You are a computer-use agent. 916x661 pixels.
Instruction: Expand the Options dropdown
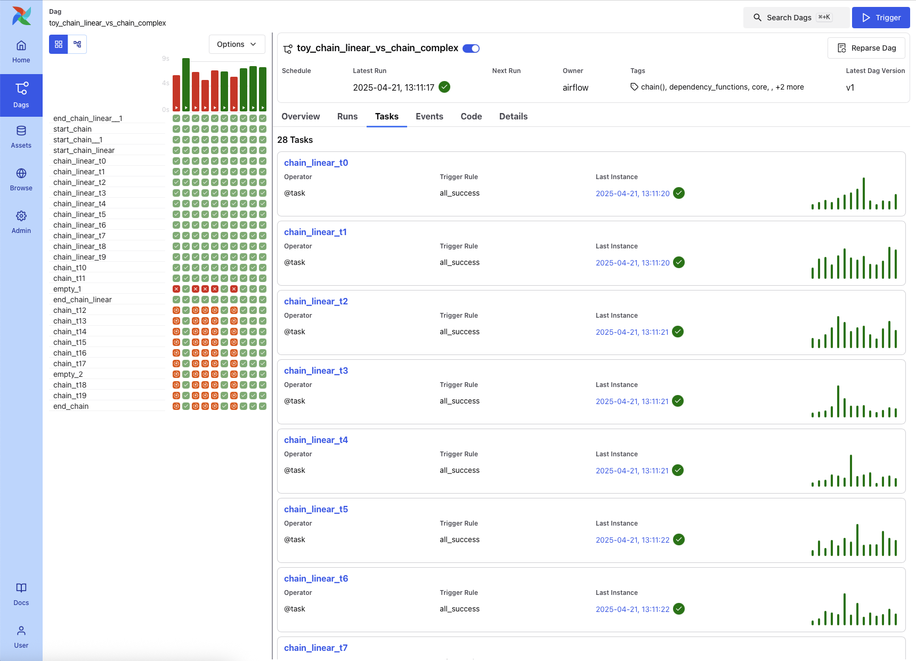point(237,44)
